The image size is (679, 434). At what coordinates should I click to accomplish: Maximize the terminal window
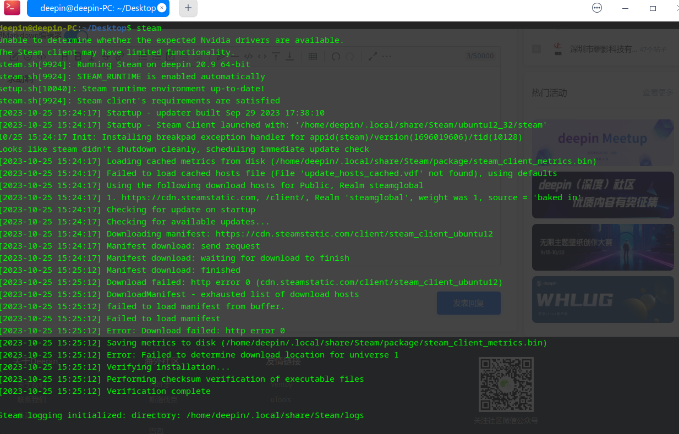(653, 8)
